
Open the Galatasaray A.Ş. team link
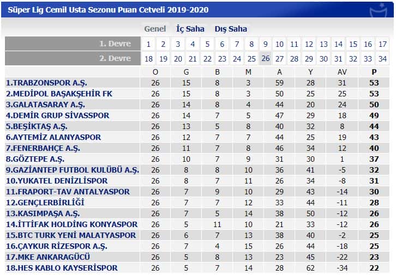tap(45, 105)
